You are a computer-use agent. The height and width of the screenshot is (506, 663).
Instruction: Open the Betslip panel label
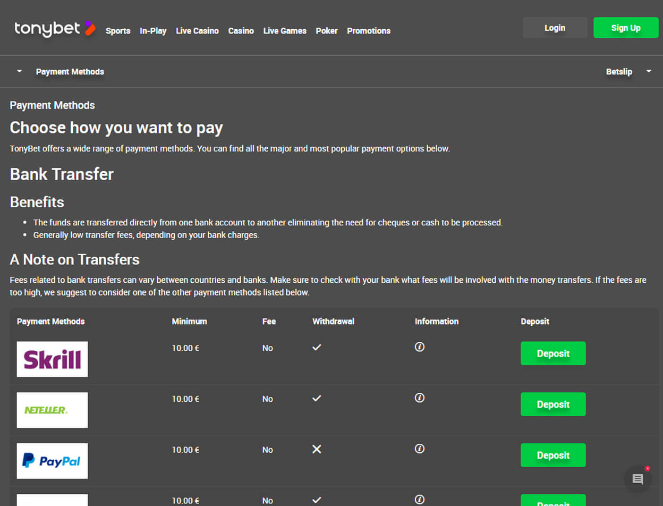(x=619, y=72)
